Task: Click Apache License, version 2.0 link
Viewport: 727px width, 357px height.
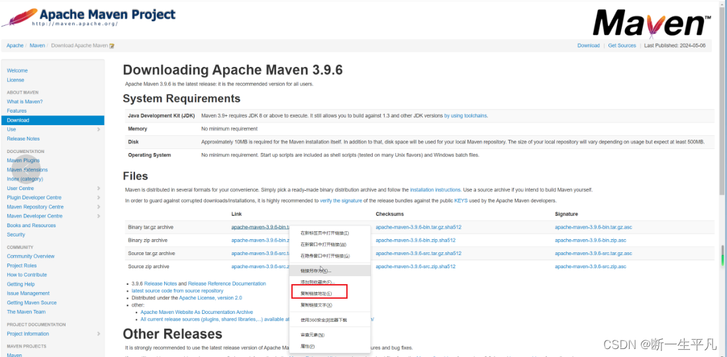Action: coord(211,297)
